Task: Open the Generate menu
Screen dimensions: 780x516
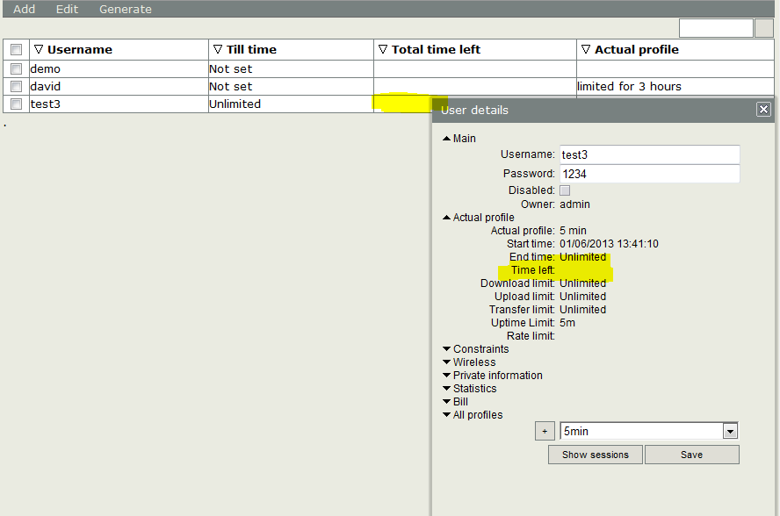Action: pyautogui.click(x=126, y=9)
